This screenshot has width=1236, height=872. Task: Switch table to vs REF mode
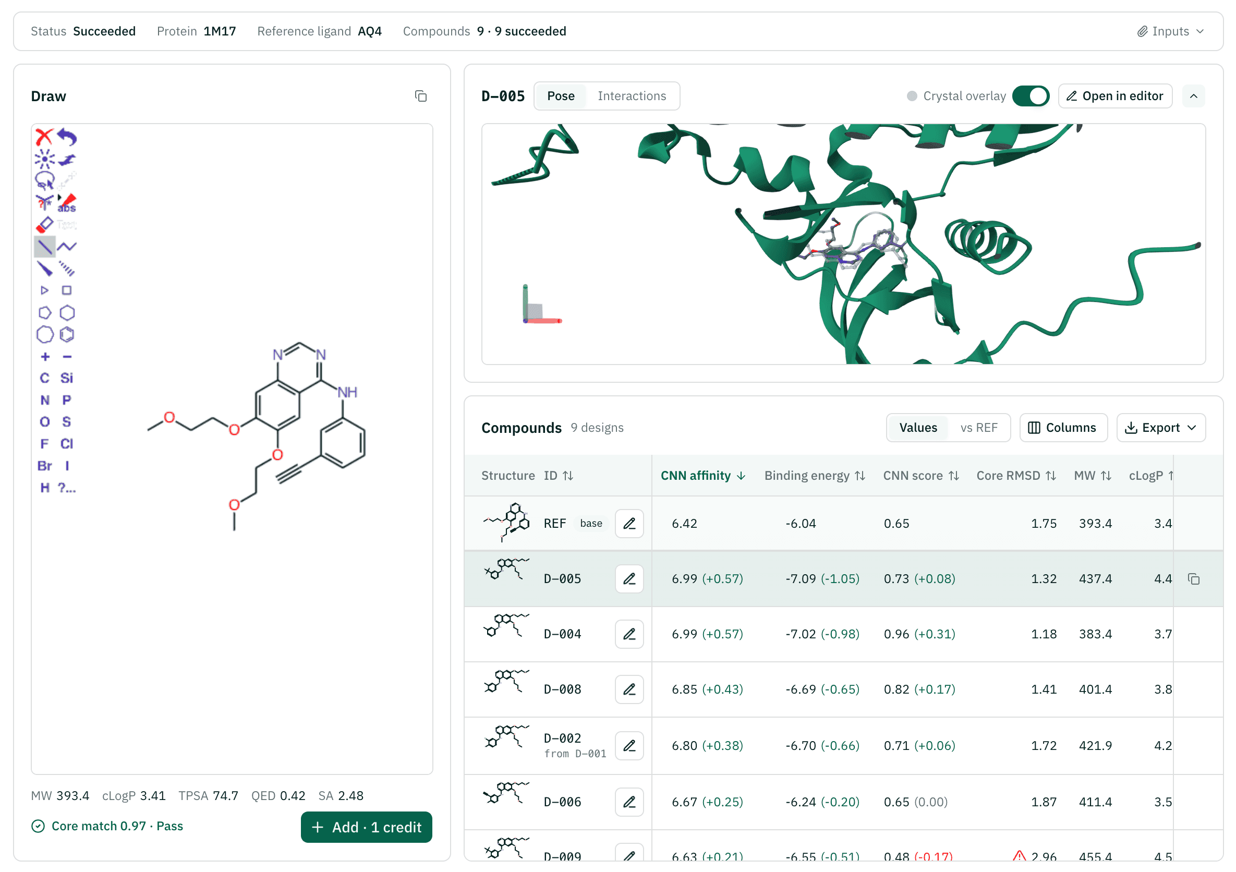click(x=979, y=428)
